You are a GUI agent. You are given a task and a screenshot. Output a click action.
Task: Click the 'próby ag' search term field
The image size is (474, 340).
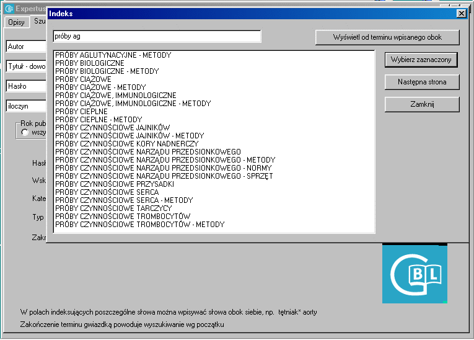coord(157,37)
